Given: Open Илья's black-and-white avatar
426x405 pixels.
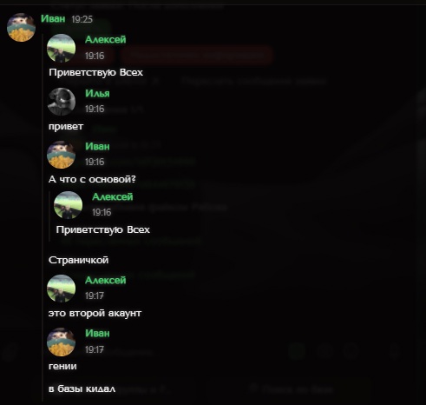Looking at the screenshot, I should (x=61, y=102).
